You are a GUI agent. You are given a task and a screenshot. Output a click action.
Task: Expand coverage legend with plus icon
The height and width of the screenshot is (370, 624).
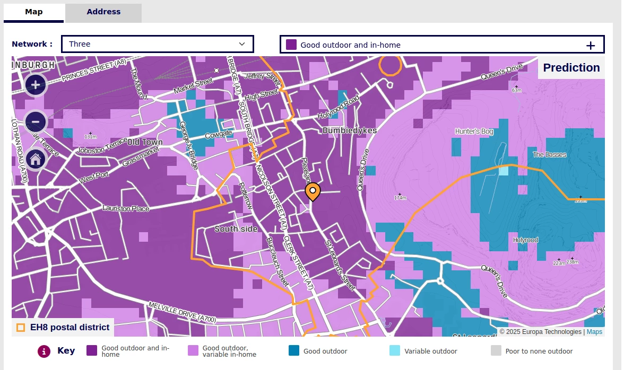point(591,45)
